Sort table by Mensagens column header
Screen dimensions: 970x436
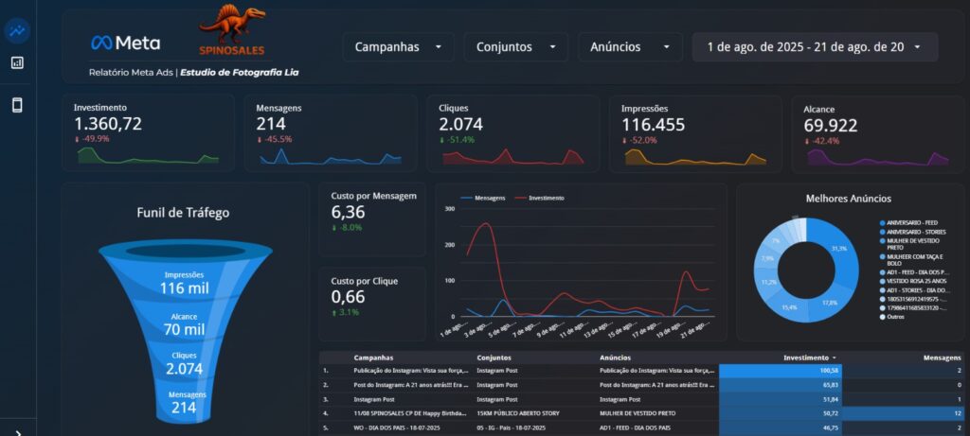coord(943,358)
